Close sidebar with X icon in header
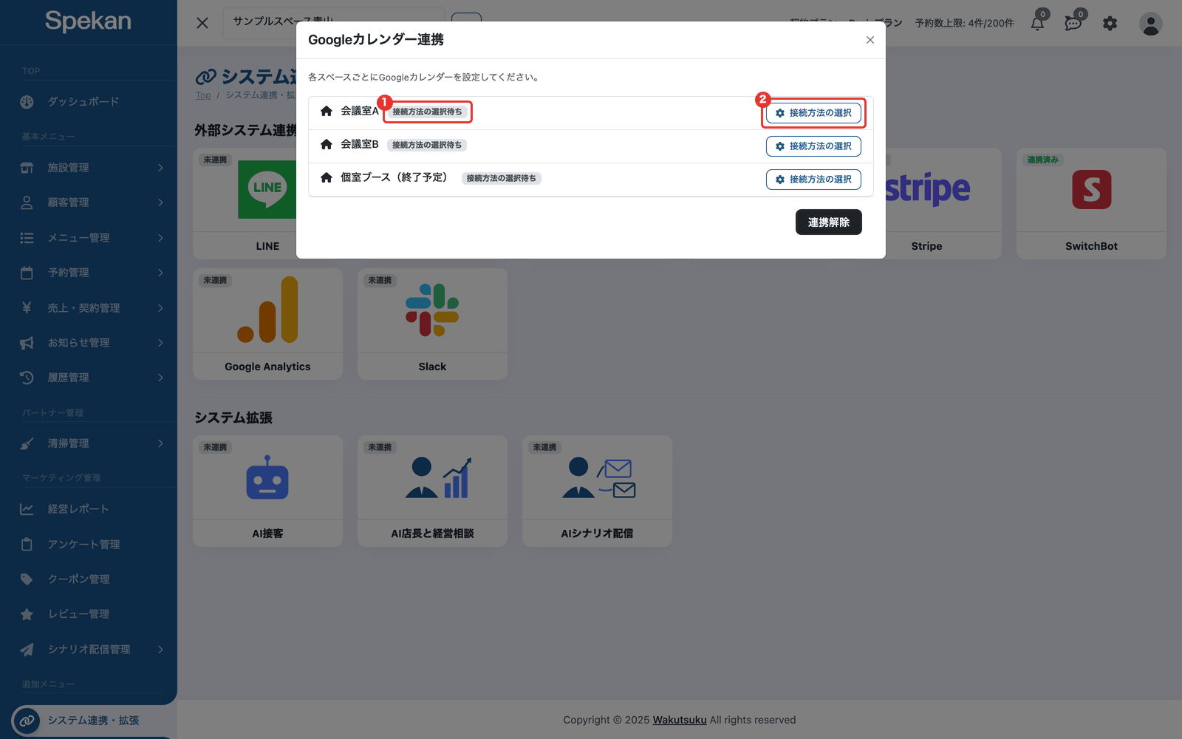The height and width of the screenshot is (739, 1182). pyautogui.click(x=202, y=23)
